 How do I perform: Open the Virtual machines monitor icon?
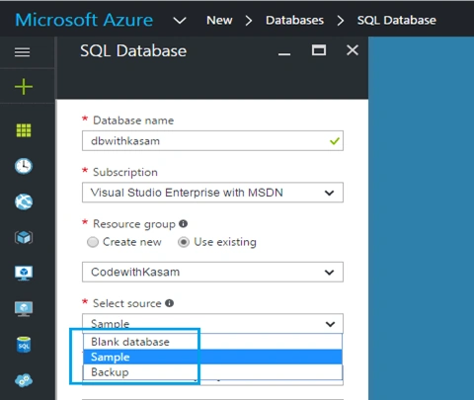coord(24,274)
